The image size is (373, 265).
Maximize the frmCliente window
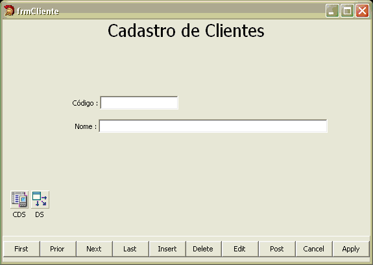(x=347, y=11)
